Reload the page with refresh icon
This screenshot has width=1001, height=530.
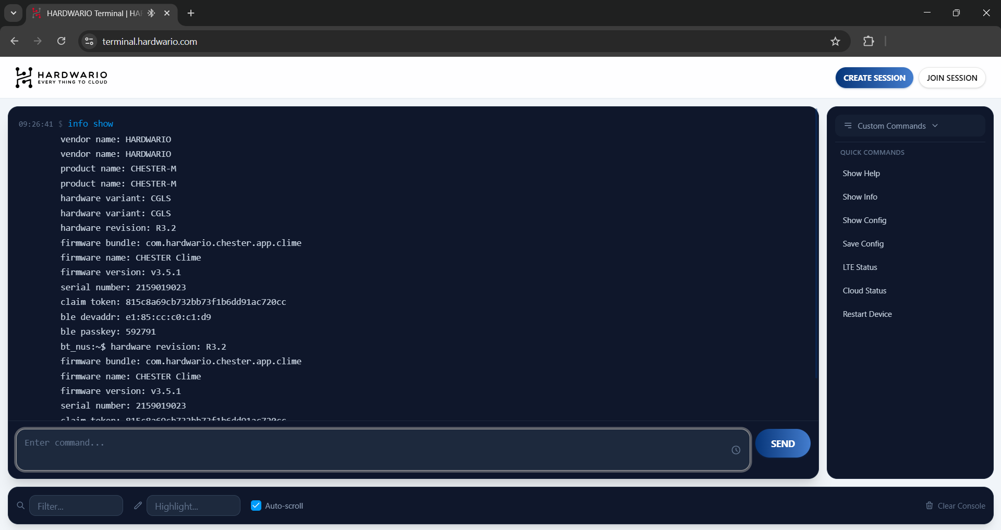pyautogui.click(x=62, y=41)
